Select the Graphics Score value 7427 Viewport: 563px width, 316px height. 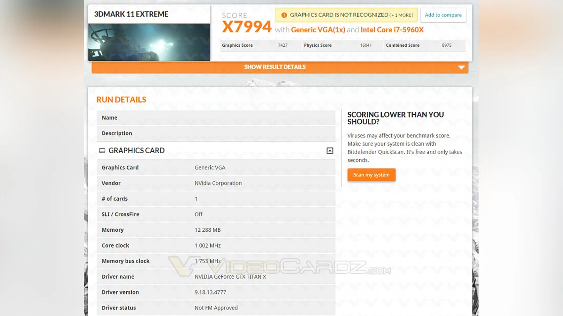[x=283, y=45]
